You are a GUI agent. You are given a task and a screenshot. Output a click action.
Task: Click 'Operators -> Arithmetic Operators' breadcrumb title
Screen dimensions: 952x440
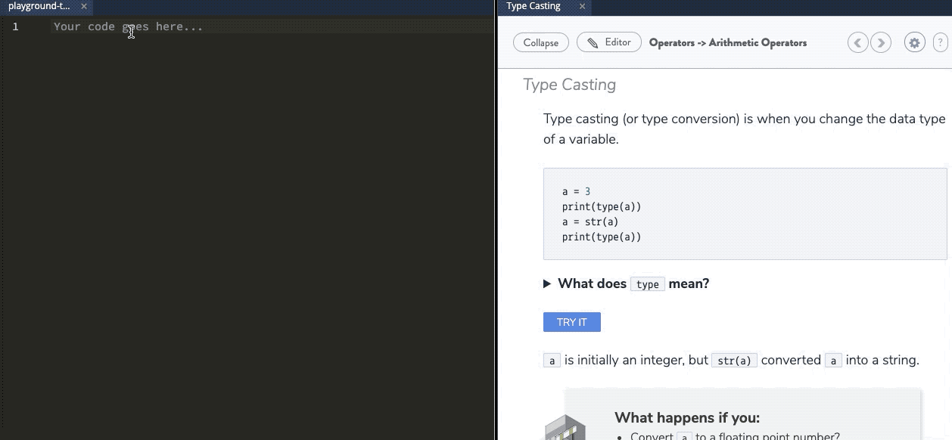(727, 42)
